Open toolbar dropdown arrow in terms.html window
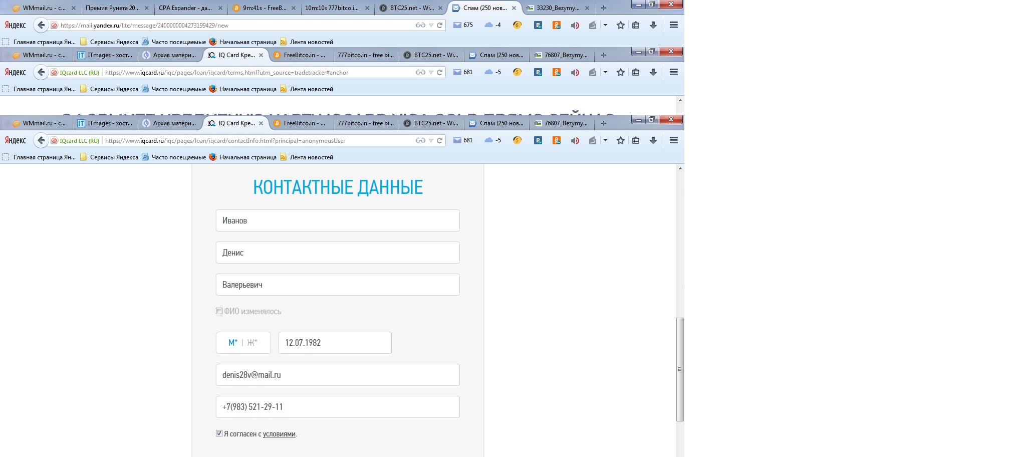Screen dimensions: 1024x457 click(x=605, y=73)
